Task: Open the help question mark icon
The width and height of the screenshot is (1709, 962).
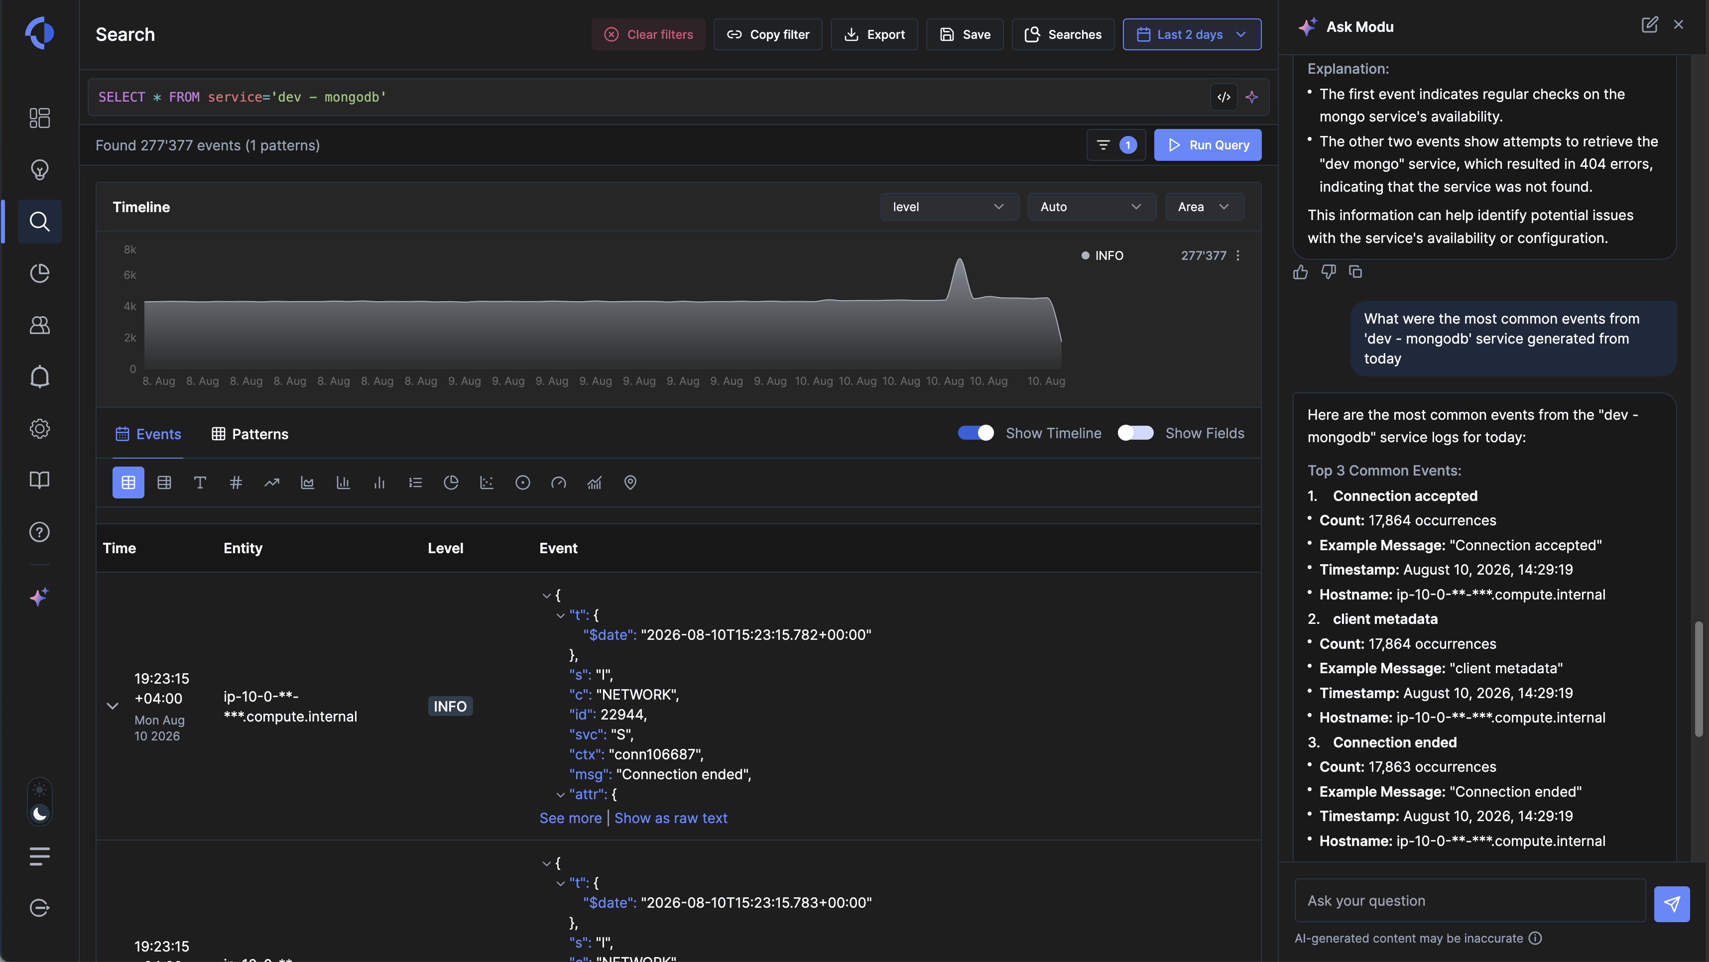Action: pyautogui.click(x=40, y=532)
